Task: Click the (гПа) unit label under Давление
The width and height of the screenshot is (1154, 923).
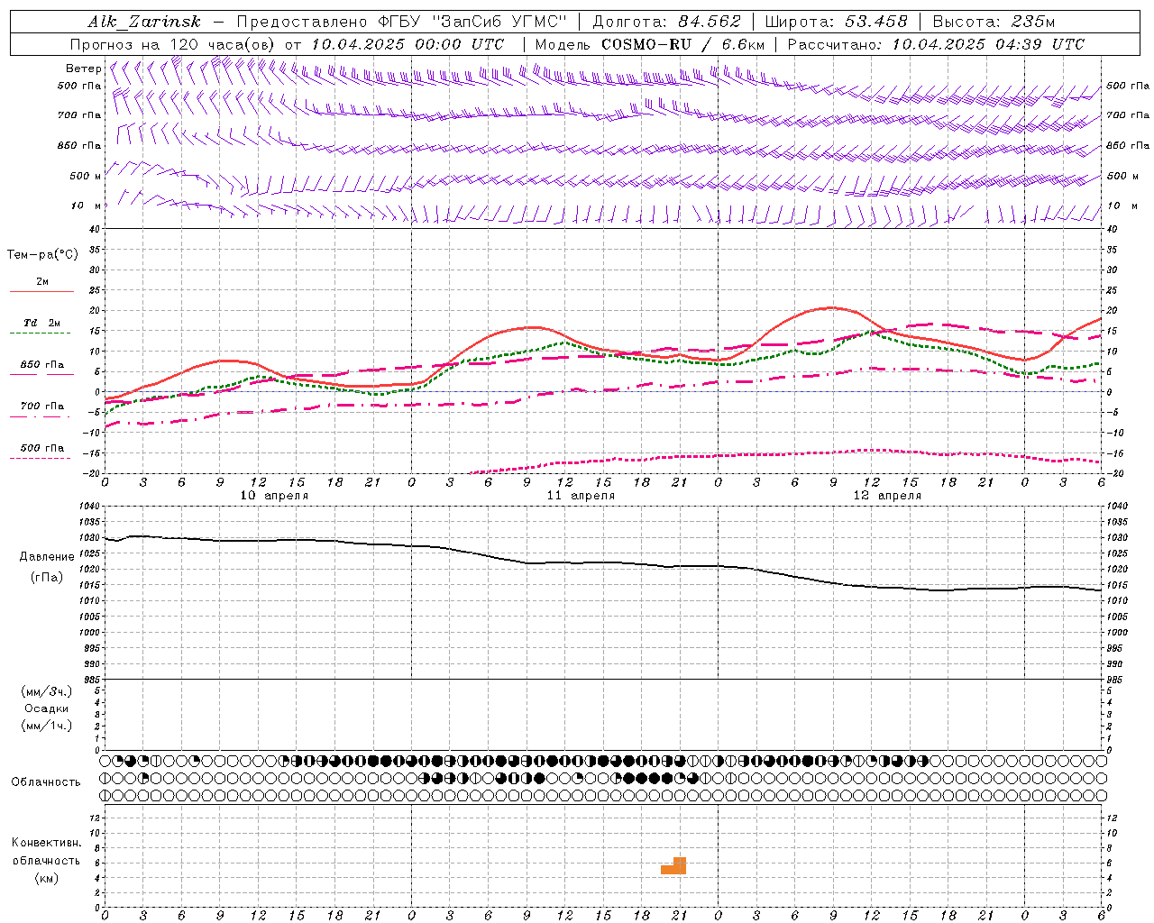Action: (x=46, y=577)
